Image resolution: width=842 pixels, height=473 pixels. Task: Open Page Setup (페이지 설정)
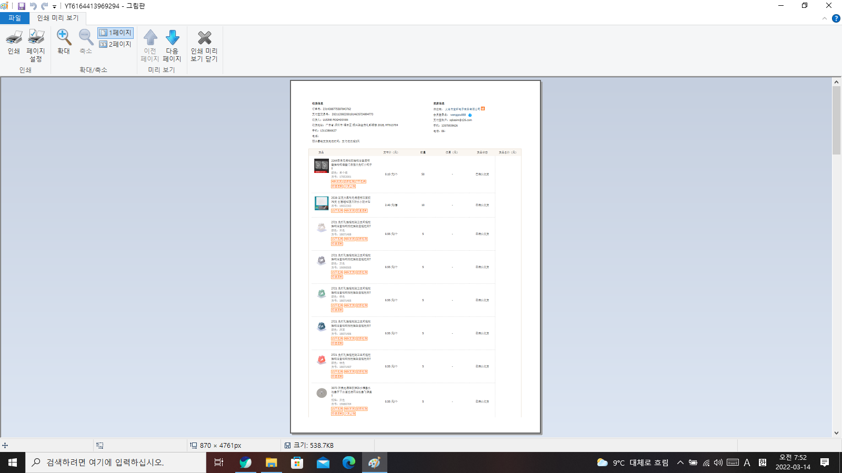(x=36, y=46)
